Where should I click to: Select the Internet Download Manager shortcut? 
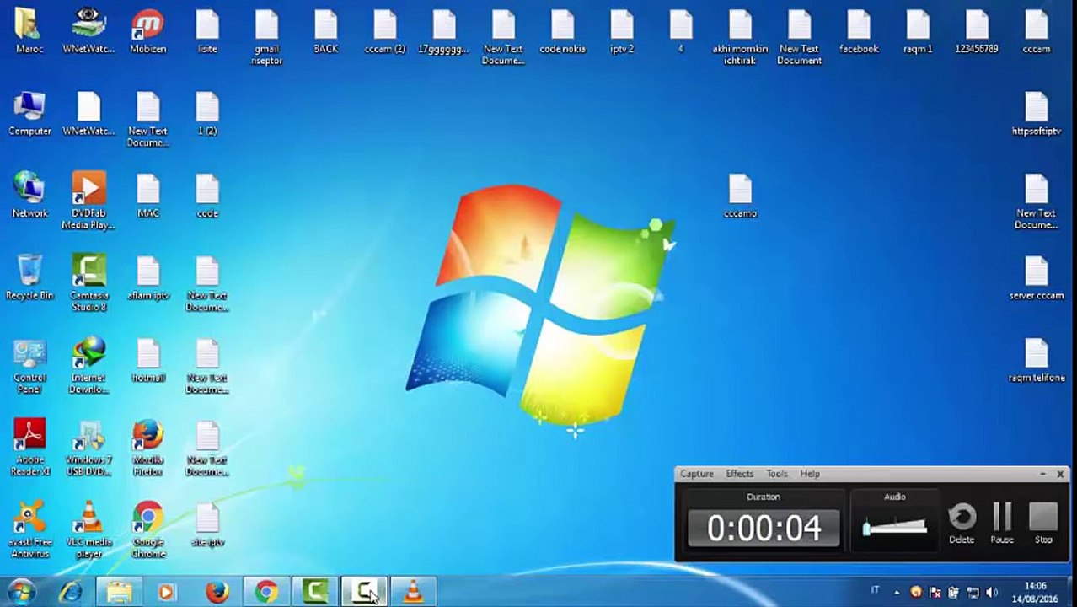[x=88, y=366]
